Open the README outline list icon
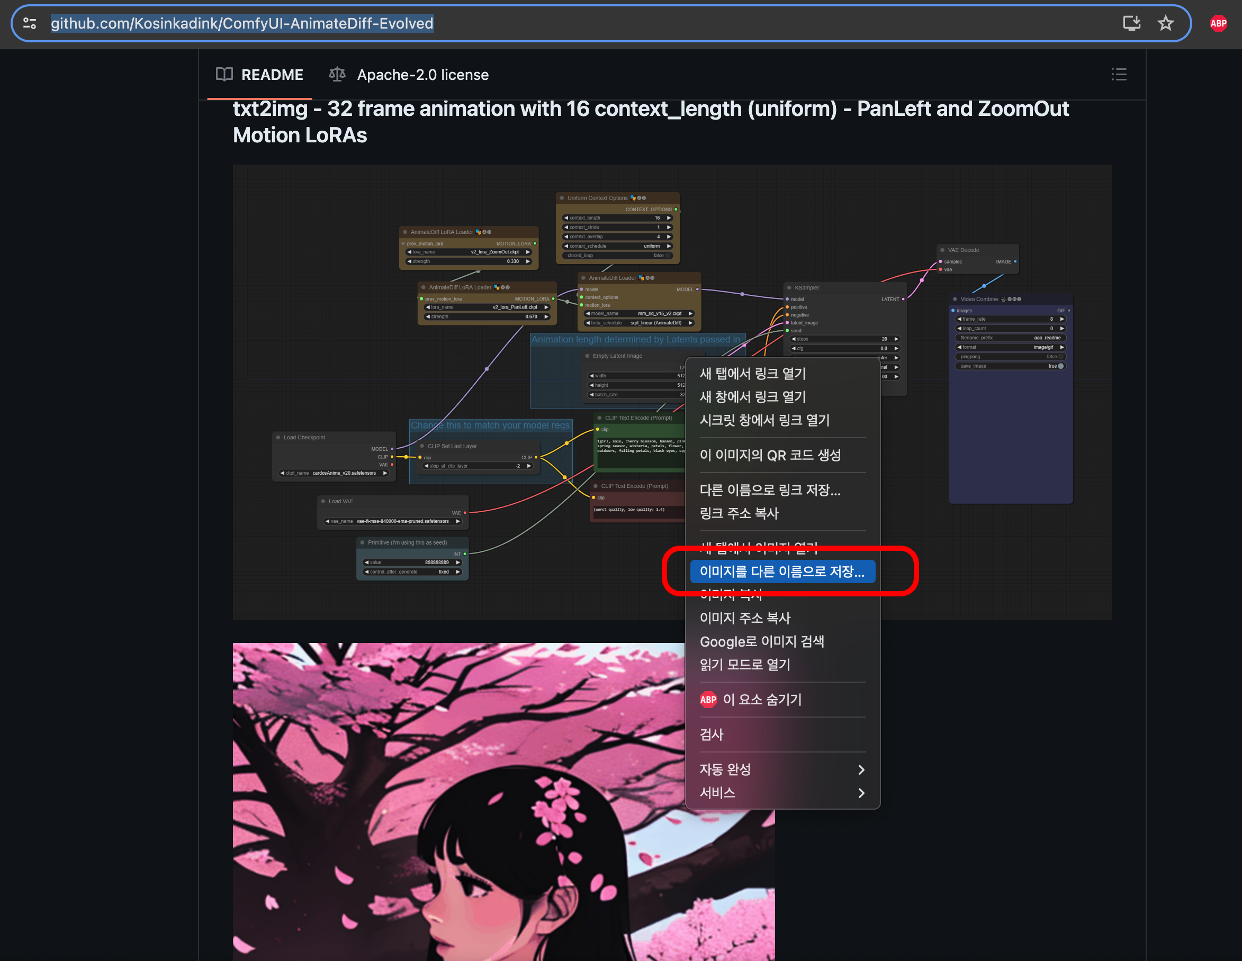The image size is (1242, 961). point(1119,75)
